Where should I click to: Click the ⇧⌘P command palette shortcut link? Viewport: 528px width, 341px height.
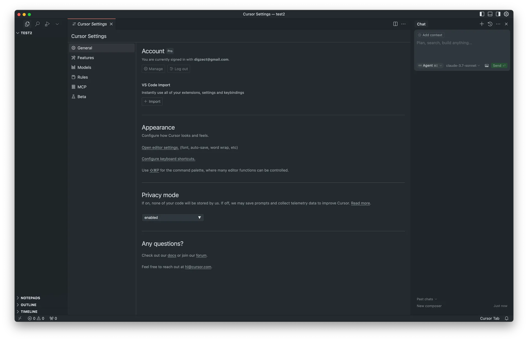[x=154, y=170]
